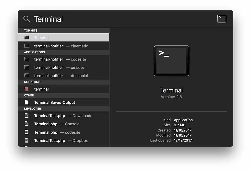This screenshot has height=172, width=251.
Task: Click the icon next to terminal-notifier codesite
Action: (27, 59)
